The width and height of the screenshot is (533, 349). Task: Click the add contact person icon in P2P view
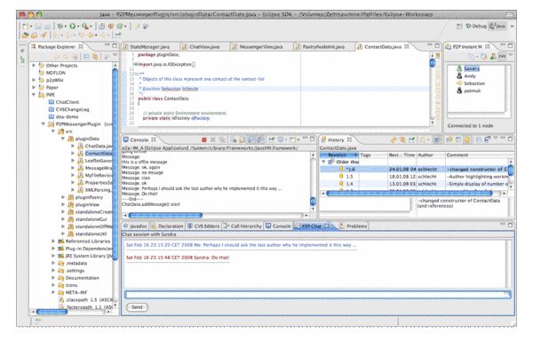pos(492,57)
